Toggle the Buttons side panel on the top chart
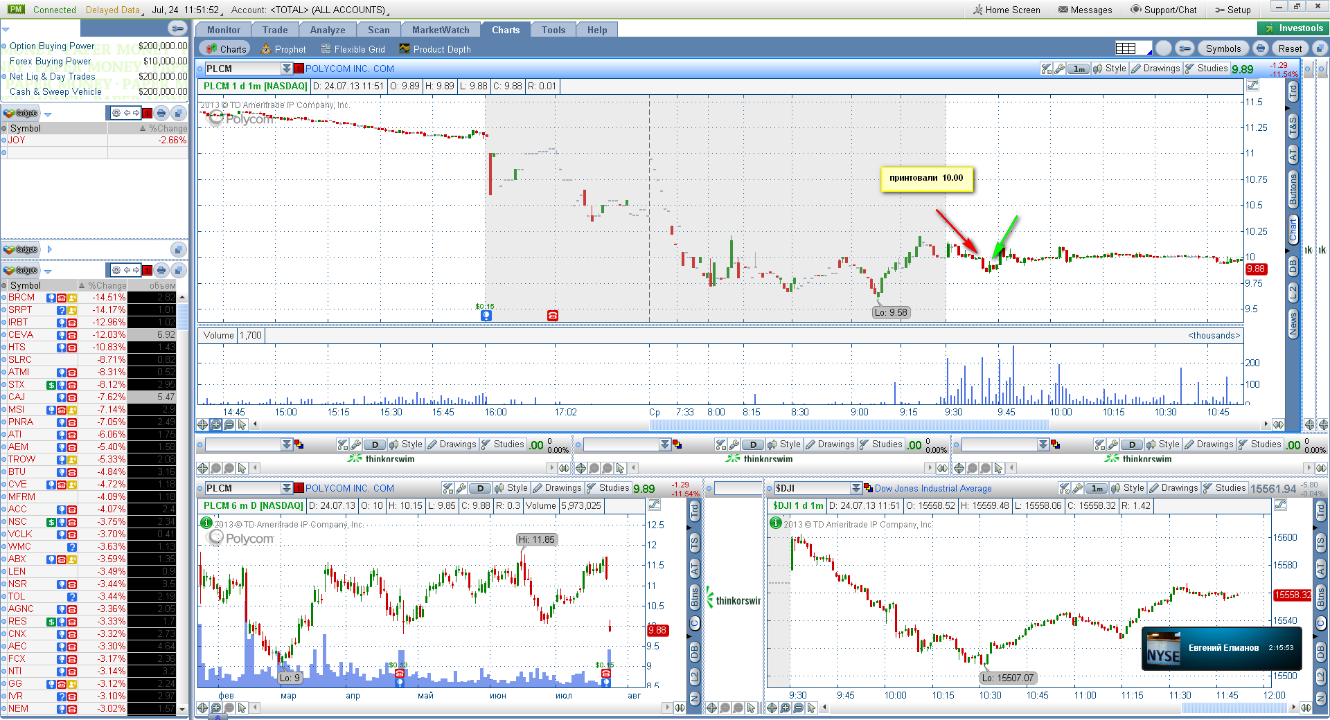This screenshot has width=1330, height=720. coord(1293,189)
